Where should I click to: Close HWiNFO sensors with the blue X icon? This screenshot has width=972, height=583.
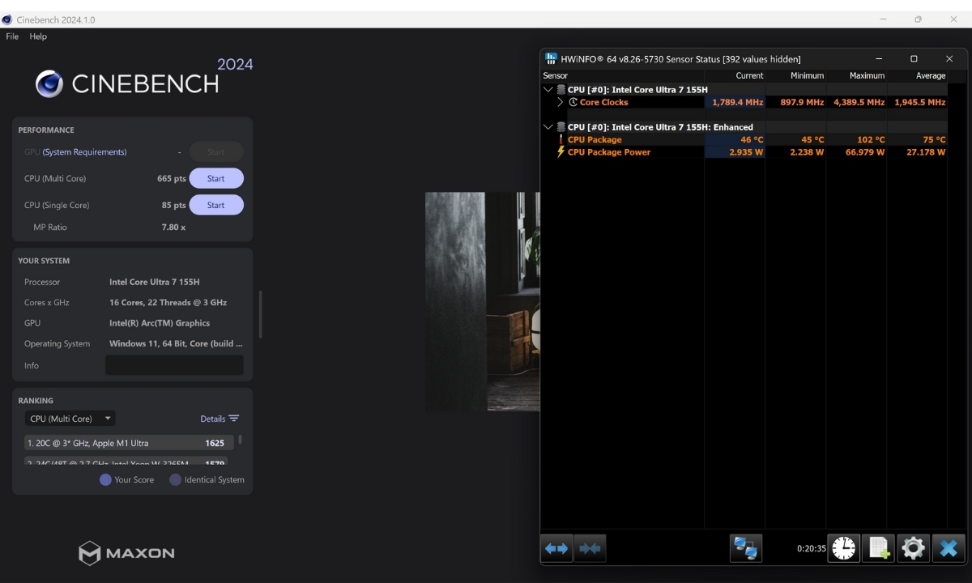pyautogui.click(x=949, y=548)
